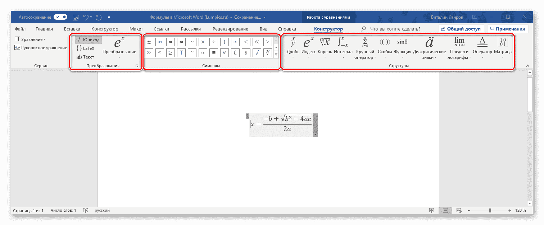
Task: Open the Accent (Диакритические знаки) dropdown
Action: coord(429,48)
